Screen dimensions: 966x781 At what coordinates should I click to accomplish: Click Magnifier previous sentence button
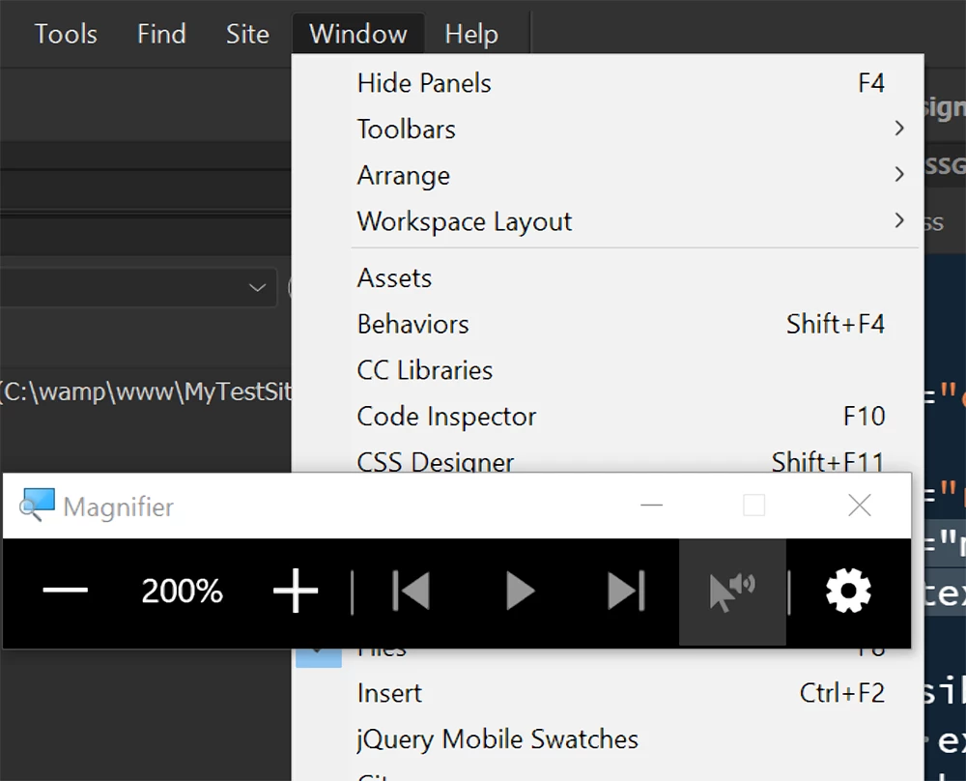pos(411,591)
